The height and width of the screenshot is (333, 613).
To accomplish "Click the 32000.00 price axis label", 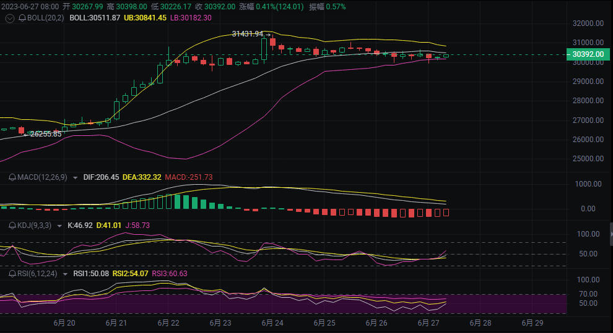I will [x=588, y=23].
